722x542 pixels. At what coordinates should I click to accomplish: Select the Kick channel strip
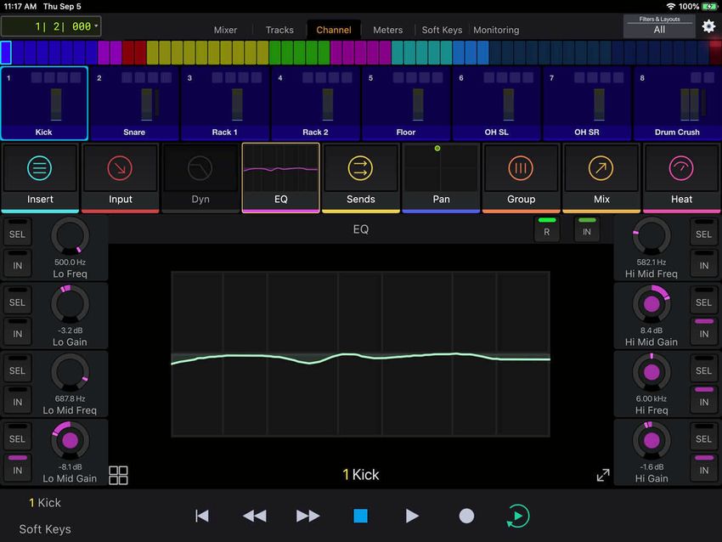pyautogui.click(x=44, y=103)
